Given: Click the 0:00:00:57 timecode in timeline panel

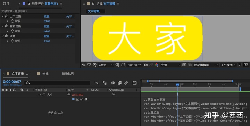Looking at the screenshot, I should coord(12,82).
